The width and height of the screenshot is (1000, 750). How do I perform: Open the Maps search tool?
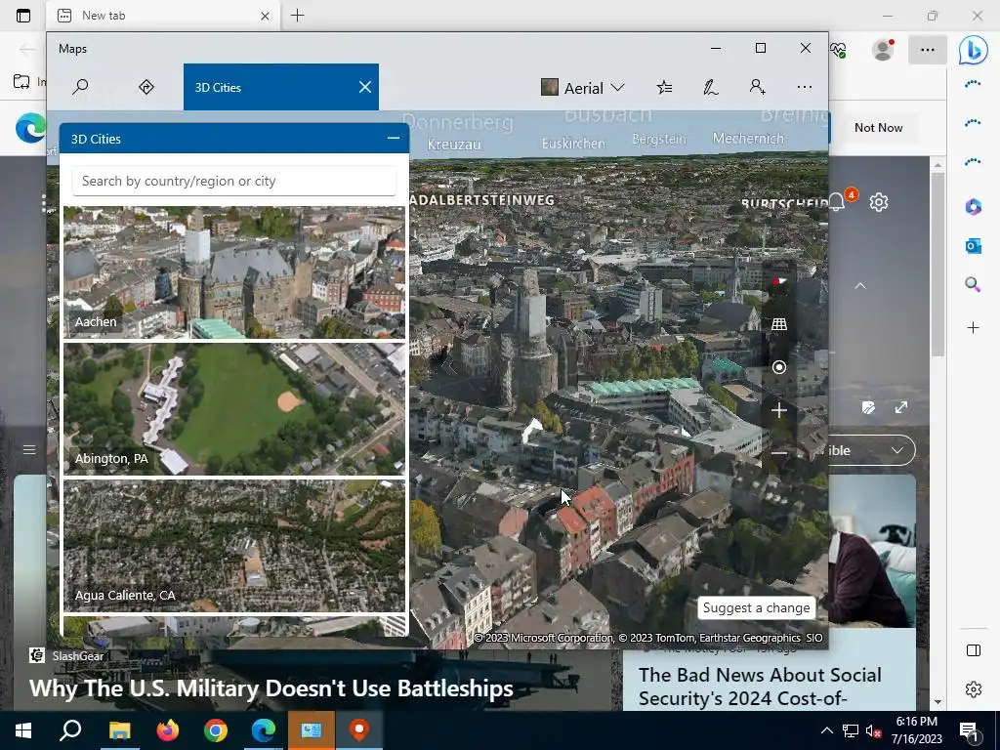coord(80,87)
